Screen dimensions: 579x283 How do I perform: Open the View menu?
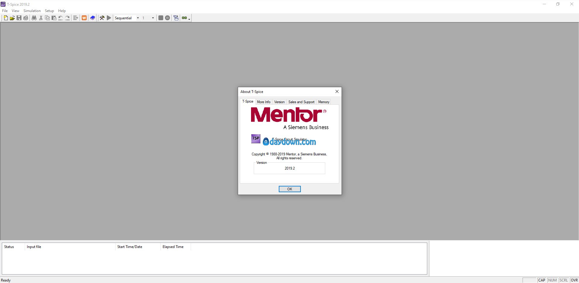[x=15, y=11]
